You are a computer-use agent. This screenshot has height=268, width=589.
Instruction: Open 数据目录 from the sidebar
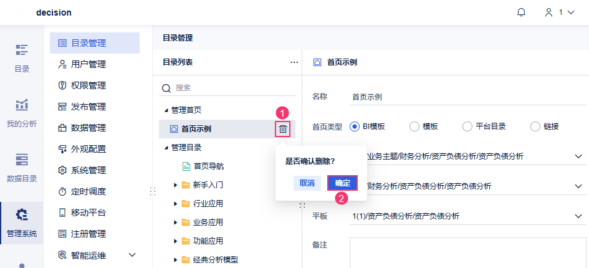pos(22,168)
